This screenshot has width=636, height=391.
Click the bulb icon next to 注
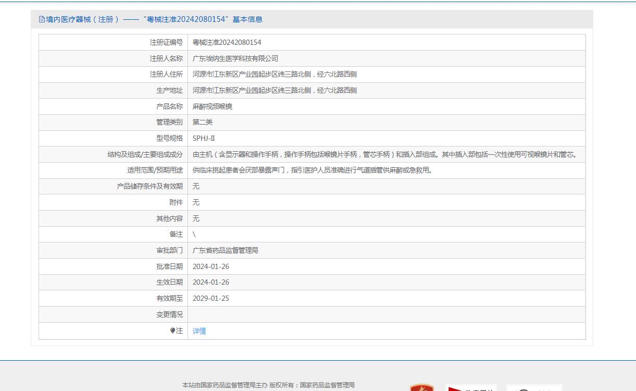tap(172, 331)
